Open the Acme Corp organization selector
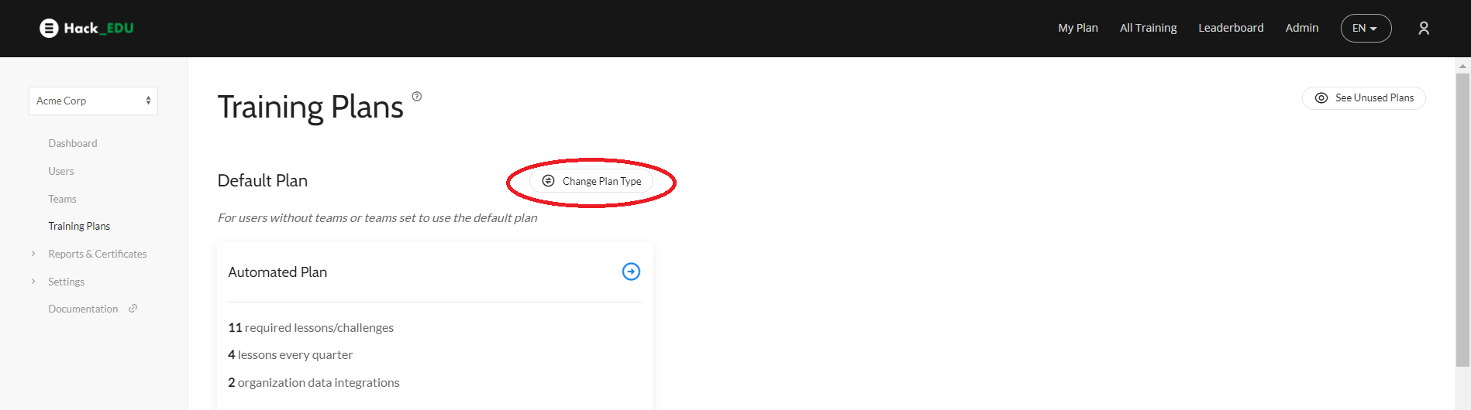 (x=93, y=101)
